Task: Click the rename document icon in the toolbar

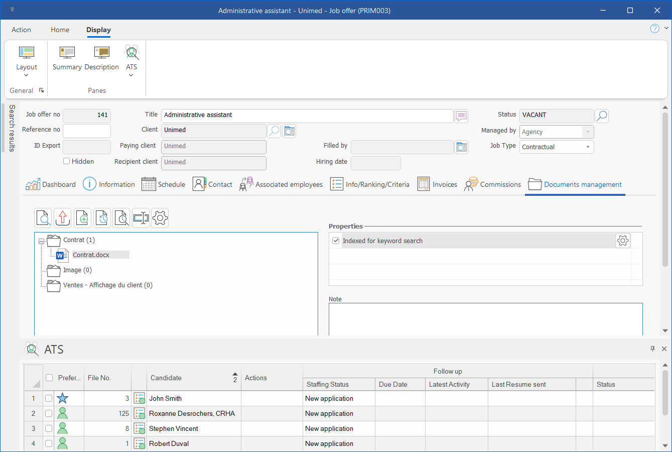Action: 141,218
